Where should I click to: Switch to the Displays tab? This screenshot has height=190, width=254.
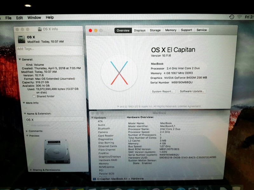(x=139, y=30)
